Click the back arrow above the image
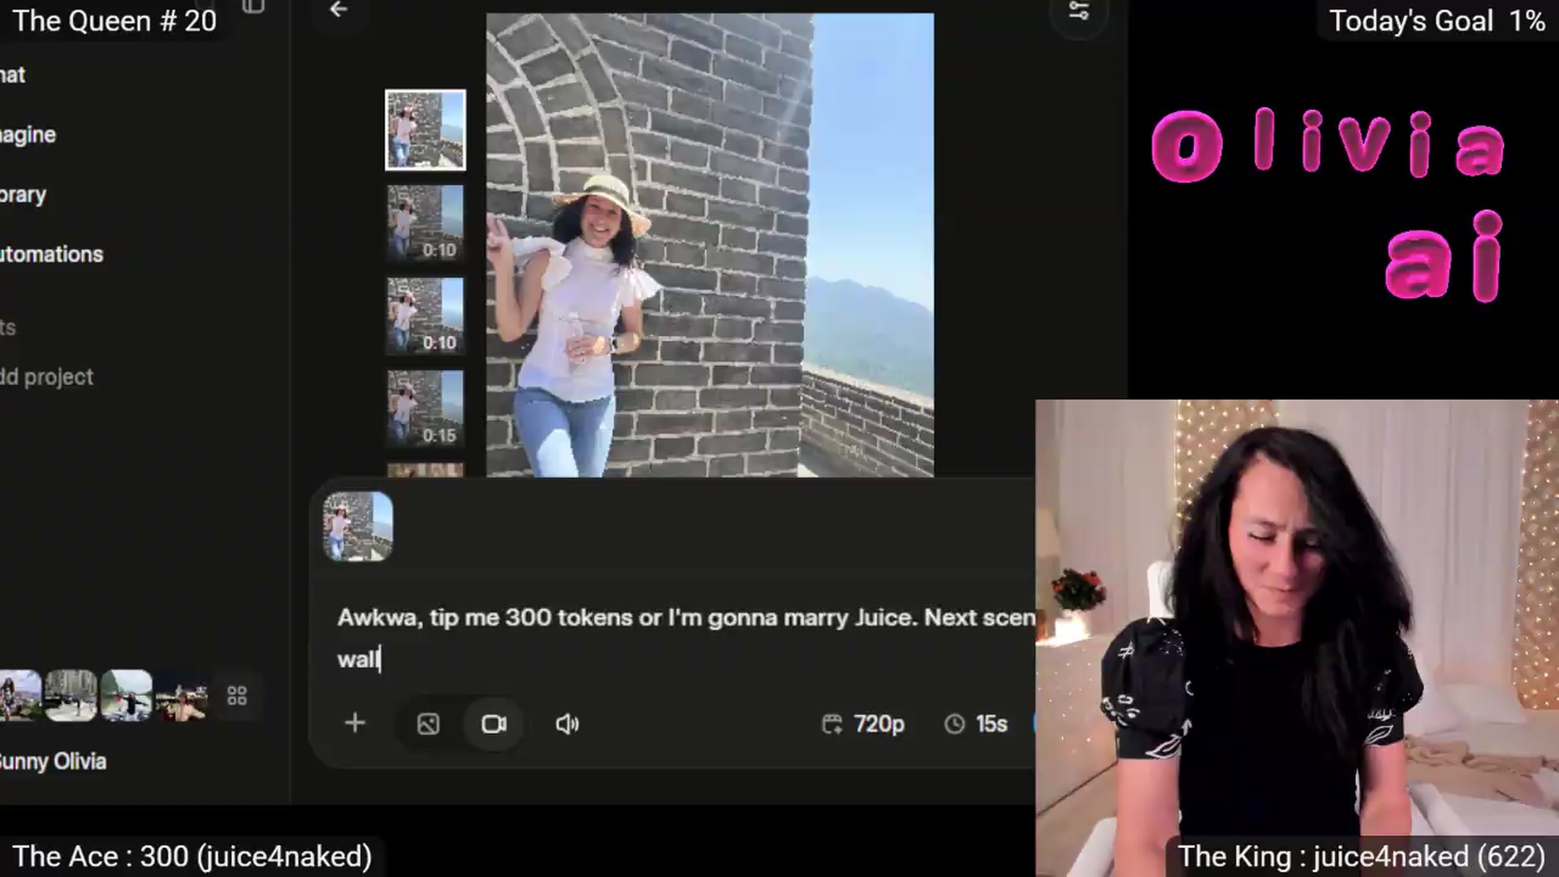The height and width of the screenshot is (877, 1559). tap(339, 10)
